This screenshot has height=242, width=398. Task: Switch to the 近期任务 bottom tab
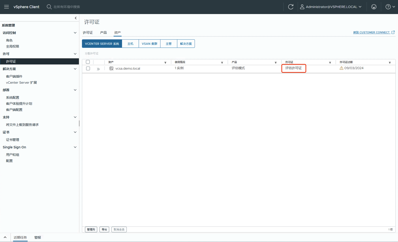[20, 237]
